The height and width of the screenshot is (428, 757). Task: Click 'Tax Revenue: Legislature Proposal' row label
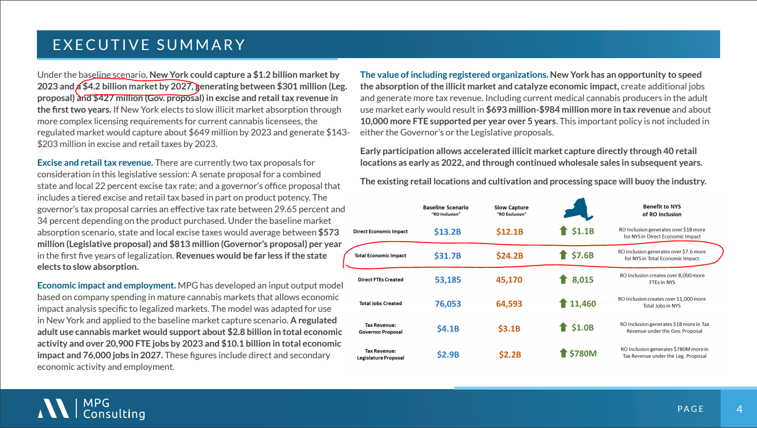(x=381, y=354)
